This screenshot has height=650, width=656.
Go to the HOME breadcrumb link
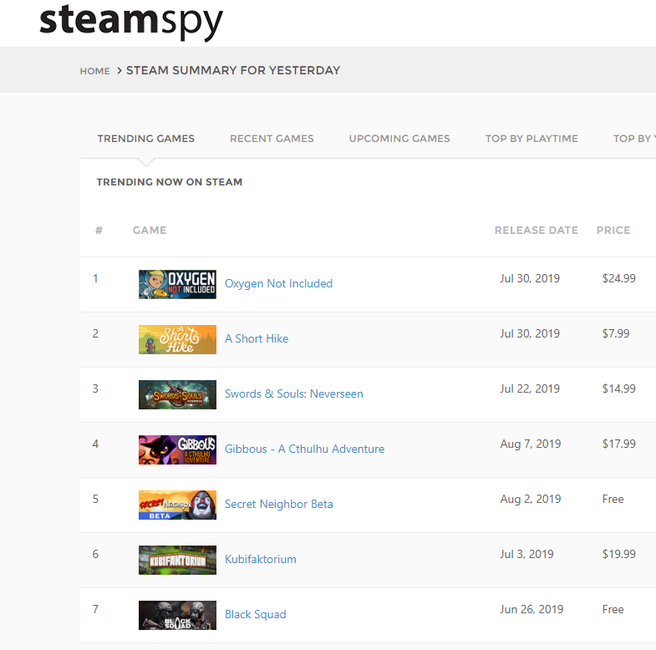click(x=95, y=71)
